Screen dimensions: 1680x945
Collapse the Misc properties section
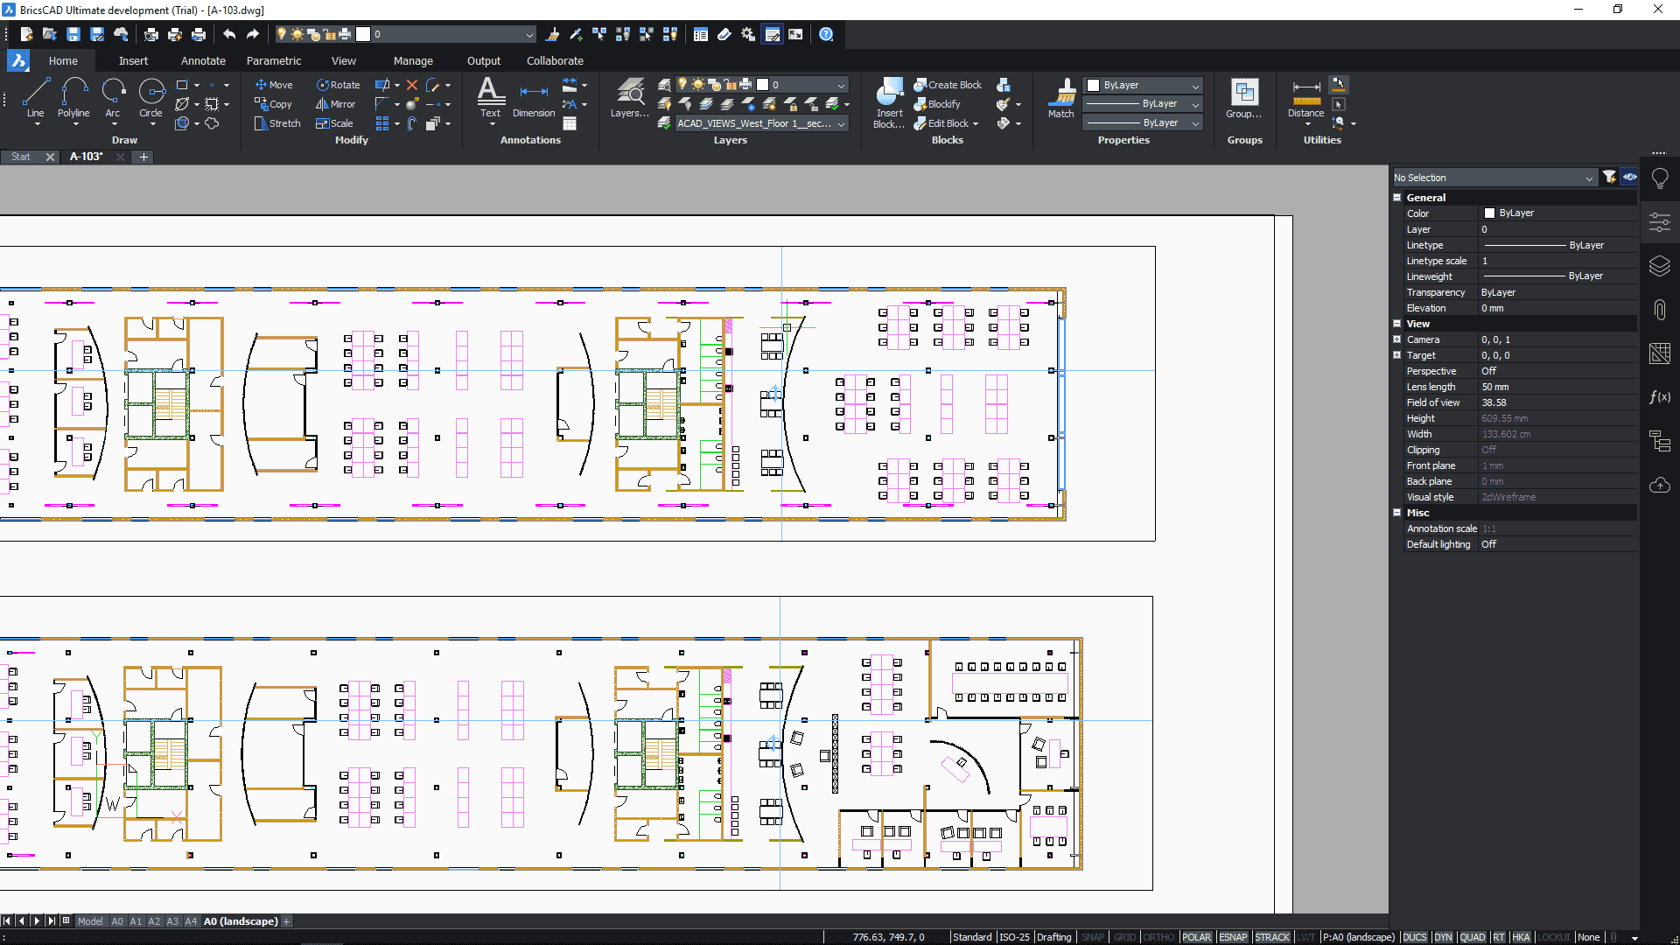click(1397, 513)
